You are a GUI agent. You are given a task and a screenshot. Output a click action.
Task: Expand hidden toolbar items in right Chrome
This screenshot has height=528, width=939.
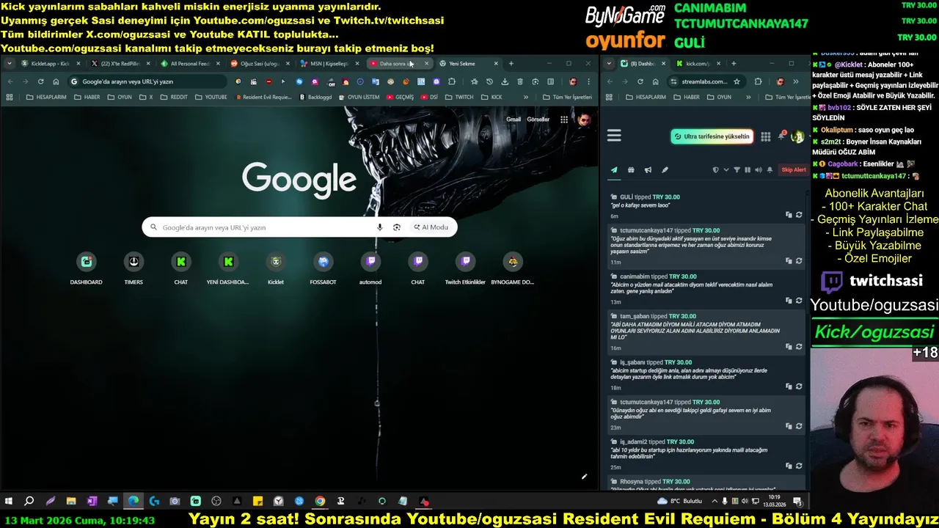(796, 81)
